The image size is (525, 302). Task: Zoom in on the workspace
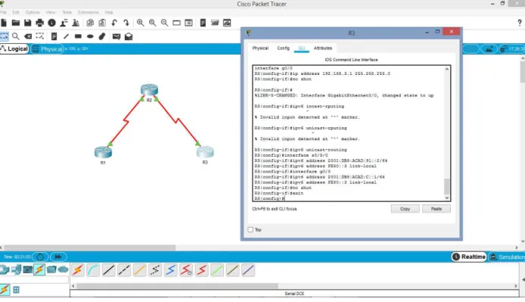coord(140,23)
